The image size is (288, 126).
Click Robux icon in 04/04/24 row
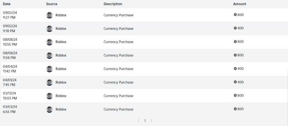coord(235,69)
